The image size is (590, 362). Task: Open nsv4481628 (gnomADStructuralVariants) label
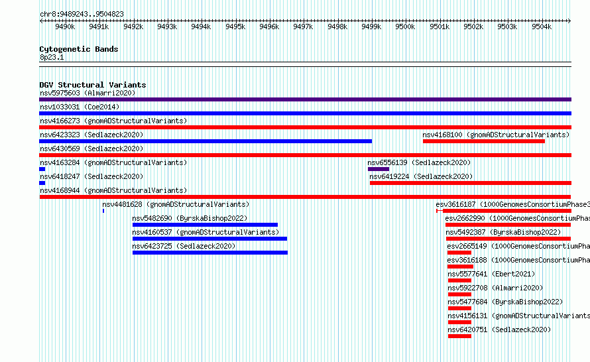point(176,204)
